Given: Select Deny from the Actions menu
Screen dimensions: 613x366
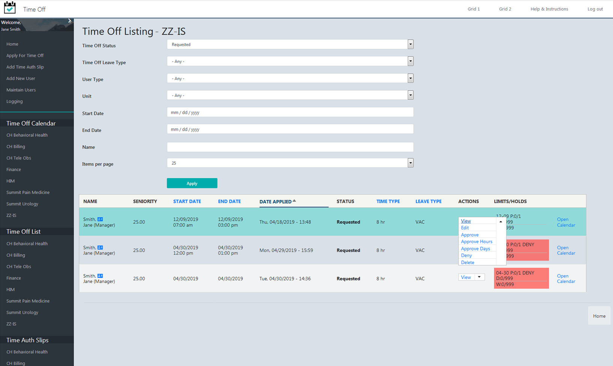Looking at the screenshot, I should [466, 255].
